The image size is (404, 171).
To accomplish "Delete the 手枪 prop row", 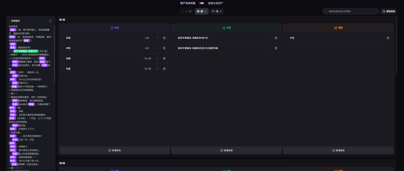I will (388, 38).
